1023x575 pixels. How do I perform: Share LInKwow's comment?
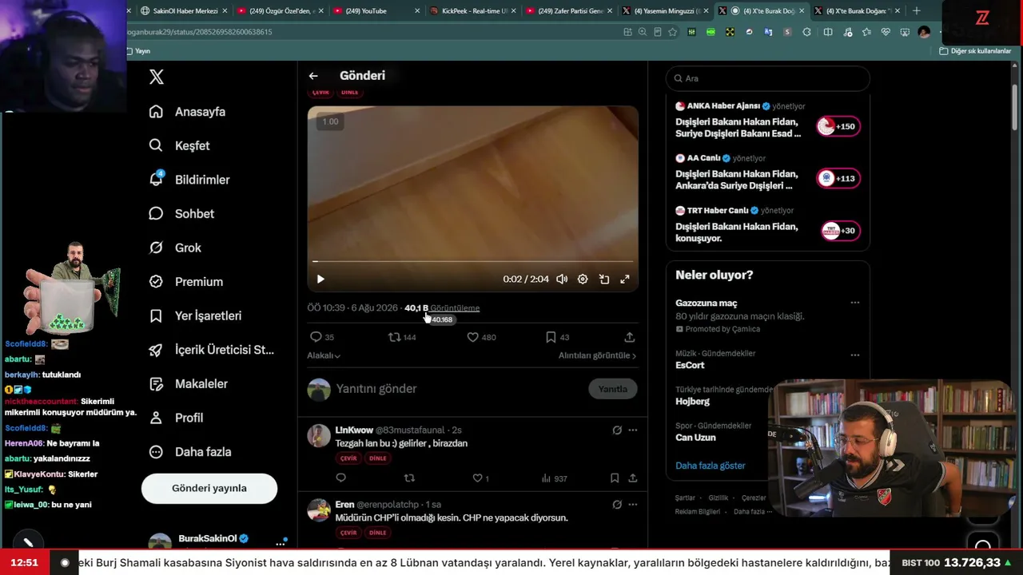point(633,478)
